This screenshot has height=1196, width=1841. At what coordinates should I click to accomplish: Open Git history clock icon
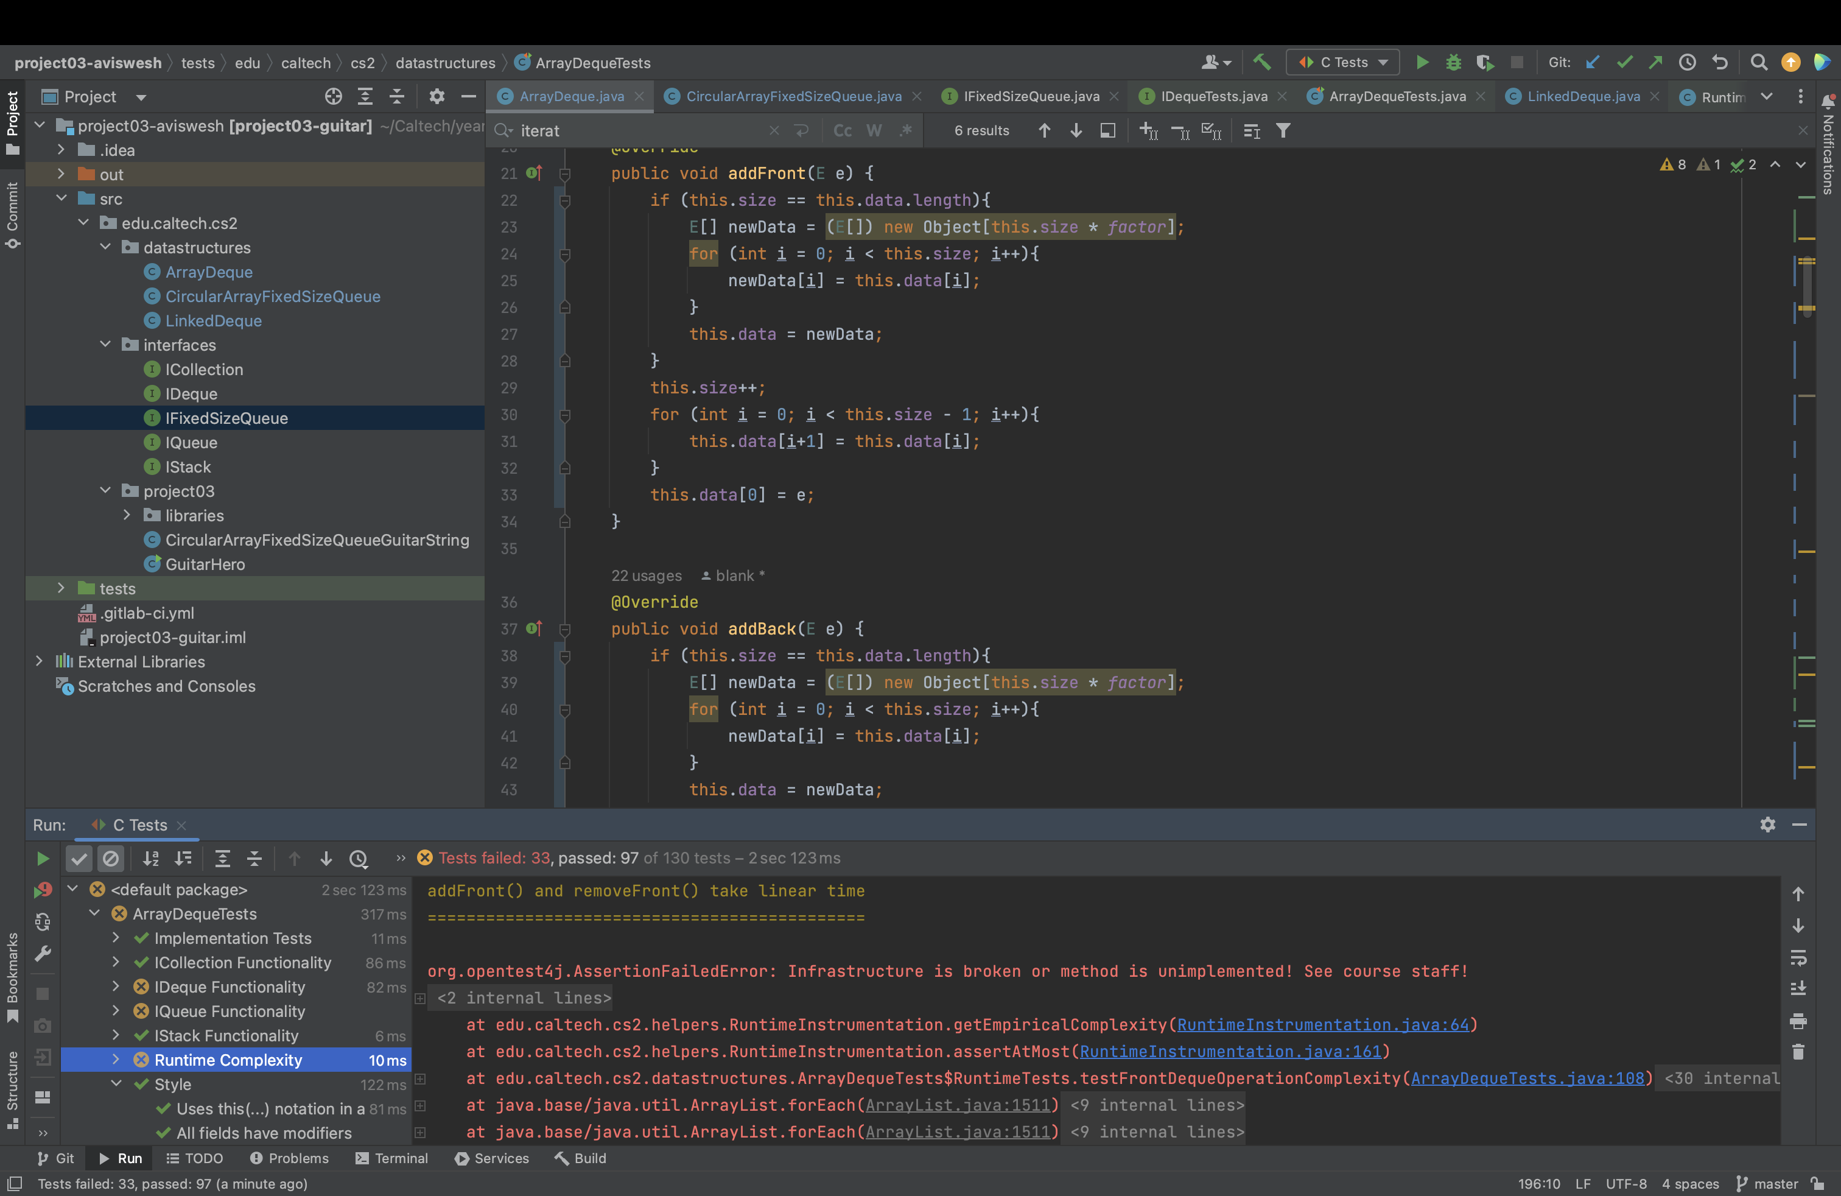[1687, 62]
